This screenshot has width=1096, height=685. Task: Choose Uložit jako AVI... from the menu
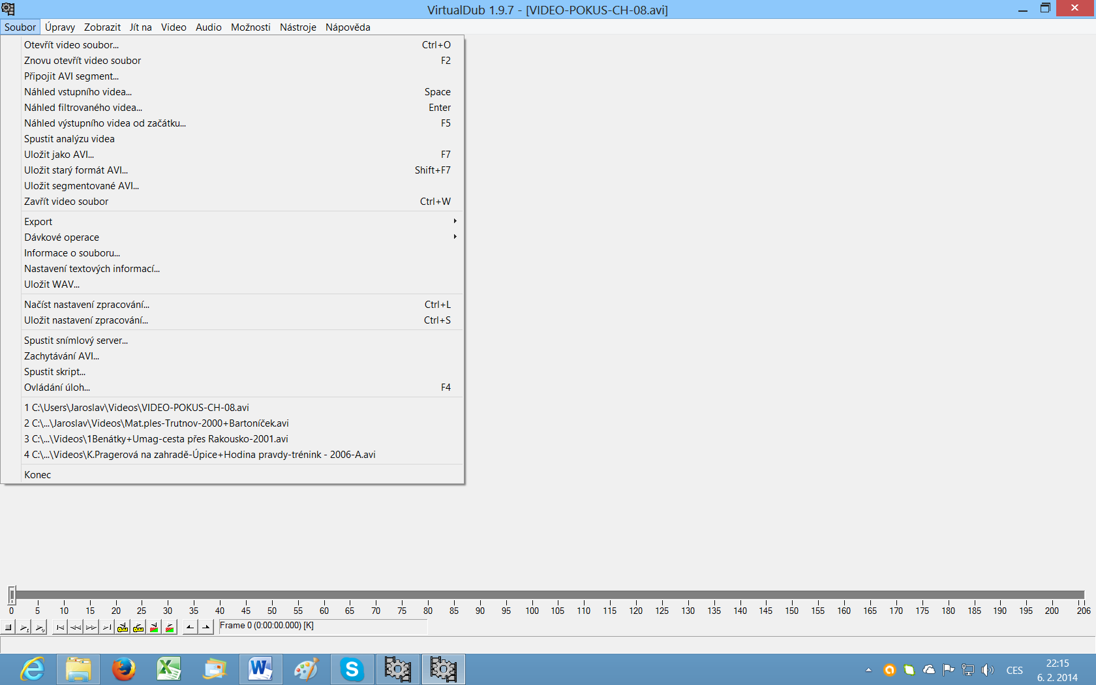point(59,155)
